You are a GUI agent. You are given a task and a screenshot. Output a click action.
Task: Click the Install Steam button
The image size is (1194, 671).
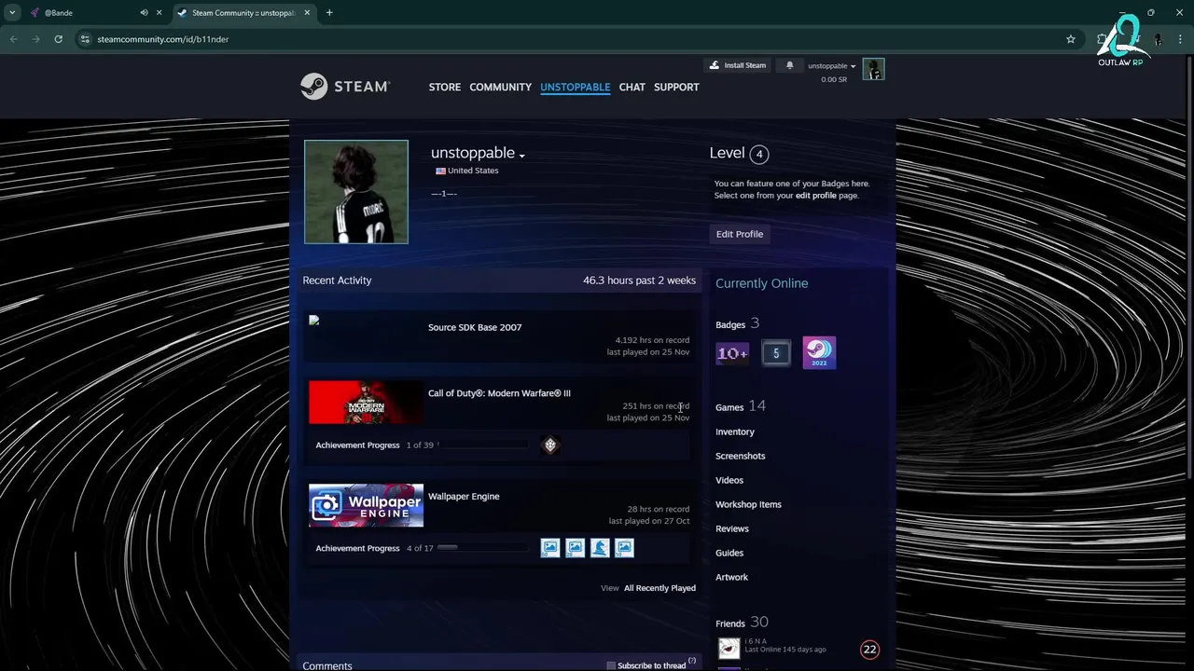pos(738,65)
